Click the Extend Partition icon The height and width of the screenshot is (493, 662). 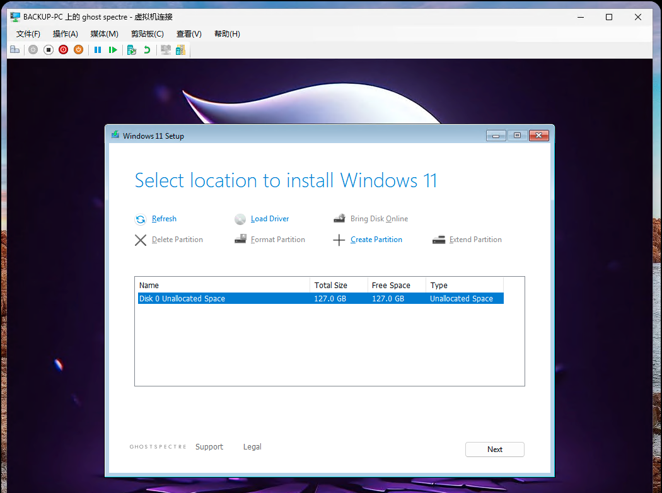tap(439, 240)
